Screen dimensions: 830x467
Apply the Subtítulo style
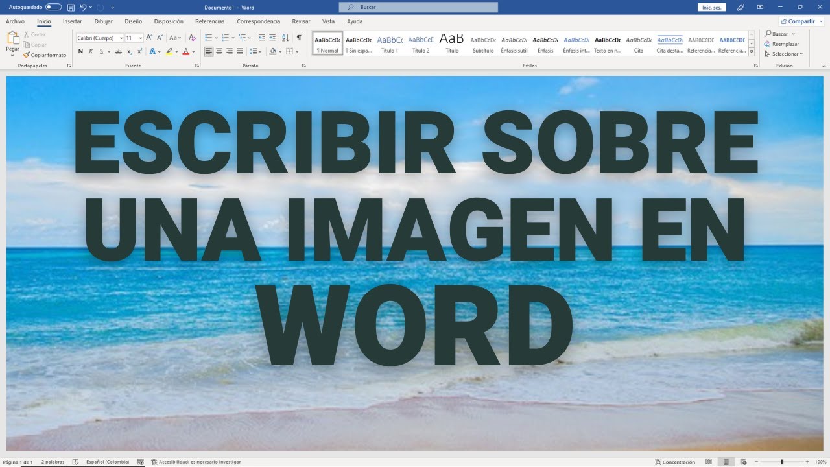point(483,43)
